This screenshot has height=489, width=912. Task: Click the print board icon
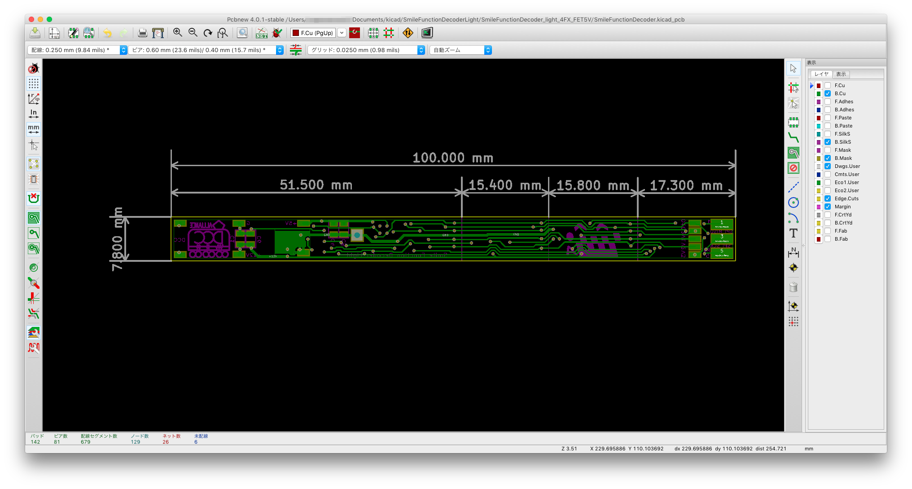[142, 33]
